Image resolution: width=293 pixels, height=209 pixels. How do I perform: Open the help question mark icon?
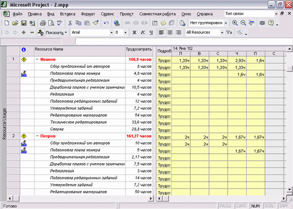click(x=271, y=23)
